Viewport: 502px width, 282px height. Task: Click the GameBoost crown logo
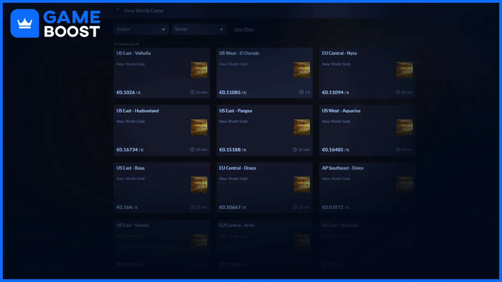click(x=25, y=23)
